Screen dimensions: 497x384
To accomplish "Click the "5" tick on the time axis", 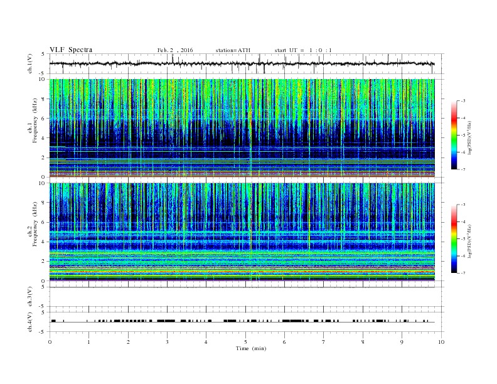I will (x=245, y=342).
